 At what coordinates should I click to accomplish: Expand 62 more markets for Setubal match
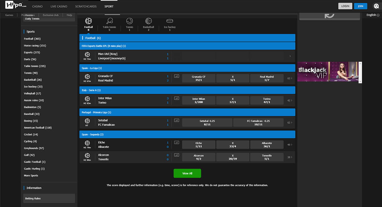[x=290, y=123]
